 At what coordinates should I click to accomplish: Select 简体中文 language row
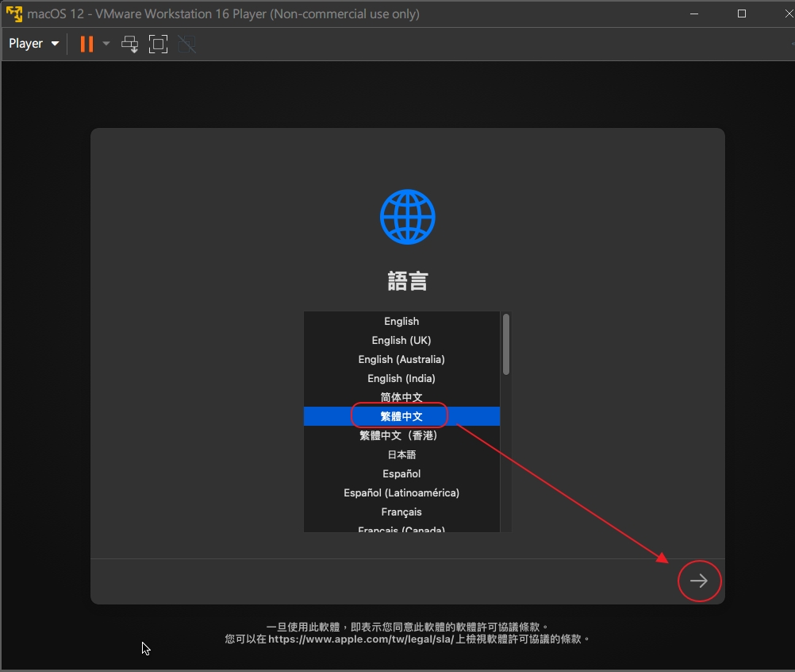point(401,397)
